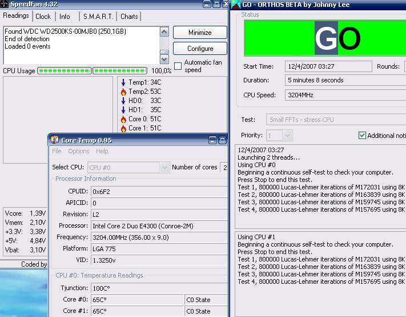Click the blue arrow icon beside Temp1
Image resolution: width=406 pixels, height=317 pixels.
pos(123,82)
